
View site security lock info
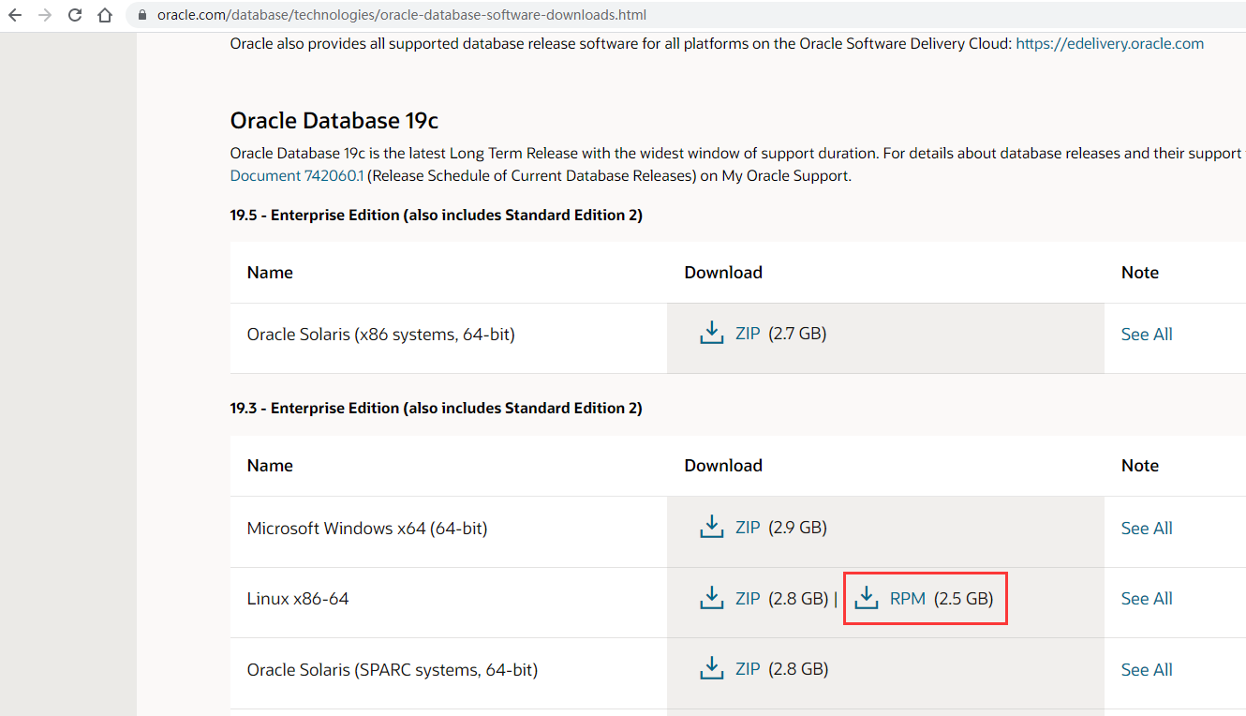point(142,15)
